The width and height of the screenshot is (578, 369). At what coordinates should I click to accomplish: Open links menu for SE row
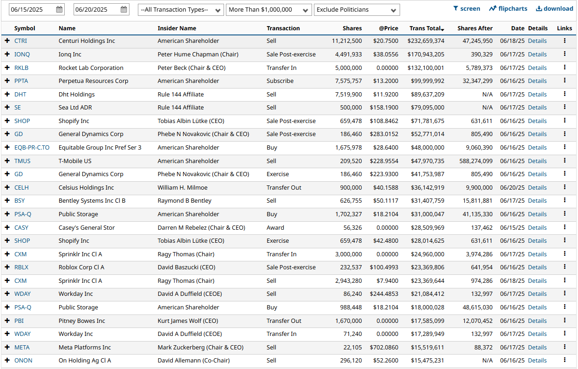click(x=564, y=107)
